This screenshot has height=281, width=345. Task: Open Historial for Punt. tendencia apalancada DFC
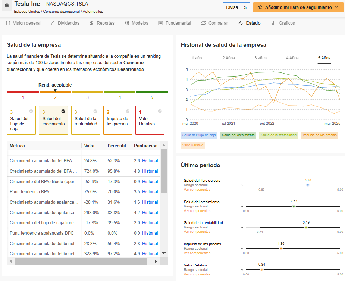tap(150, 233)
